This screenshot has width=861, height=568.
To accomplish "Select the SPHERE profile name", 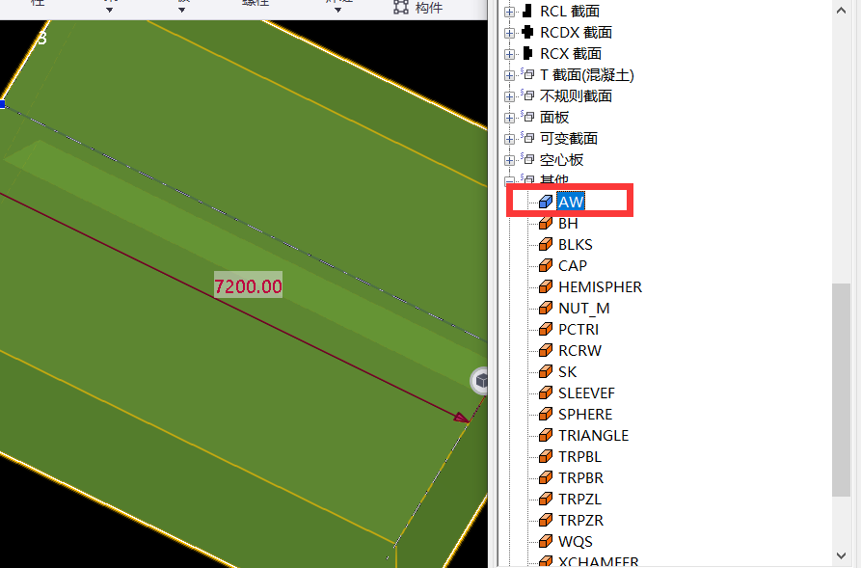I will 585,415.
